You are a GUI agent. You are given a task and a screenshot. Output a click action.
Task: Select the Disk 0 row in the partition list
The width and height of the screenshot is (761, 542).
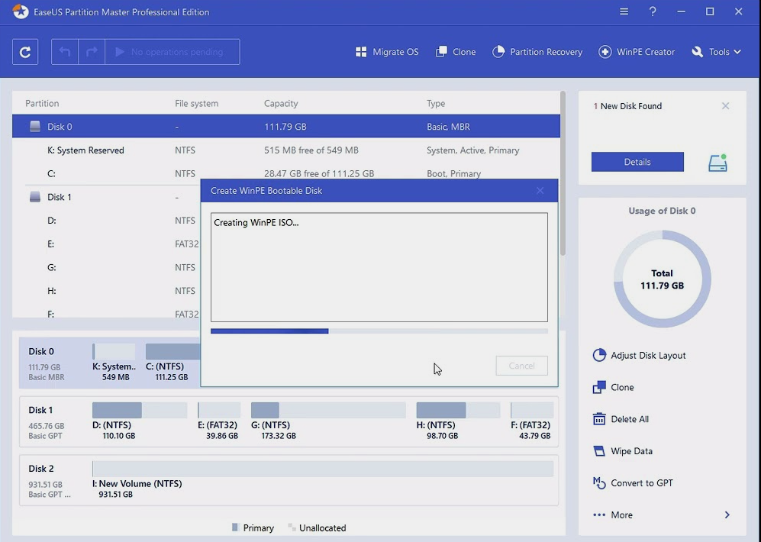[x=286, y=127]
